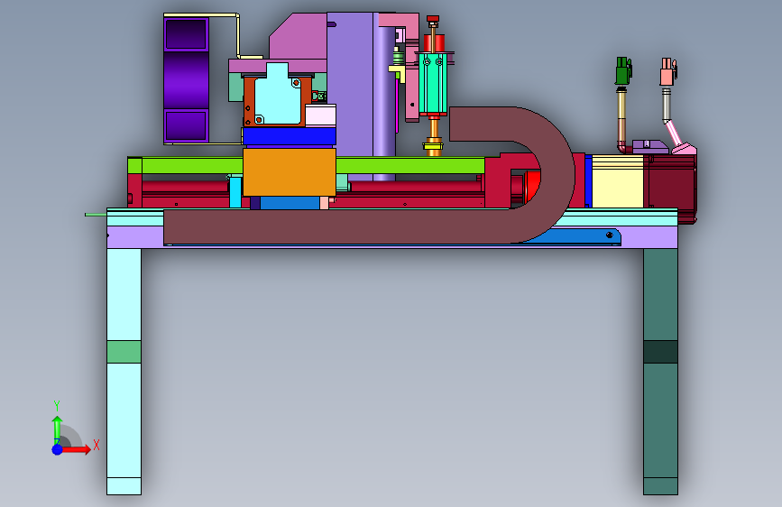Image resolution: width=782 pixels, height=507 pixels.
Task: Select the magenta angled top bracket
Action: 299,37
